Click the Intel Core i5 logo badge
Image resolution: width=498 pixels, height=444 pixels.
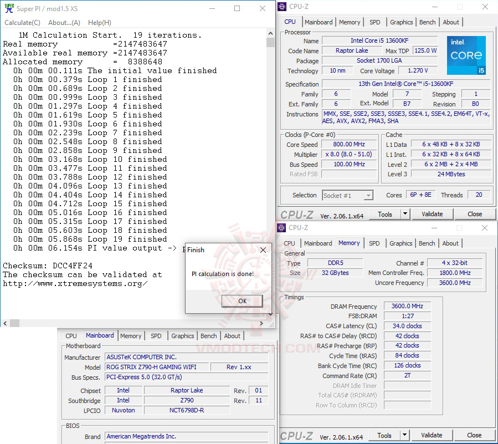click(x=466, y=55)
